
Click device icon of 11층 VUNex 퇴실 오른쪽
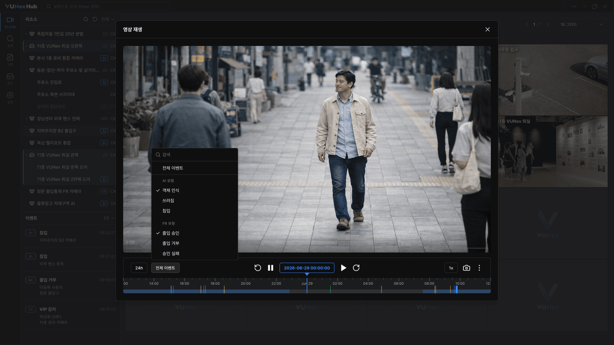32,46
